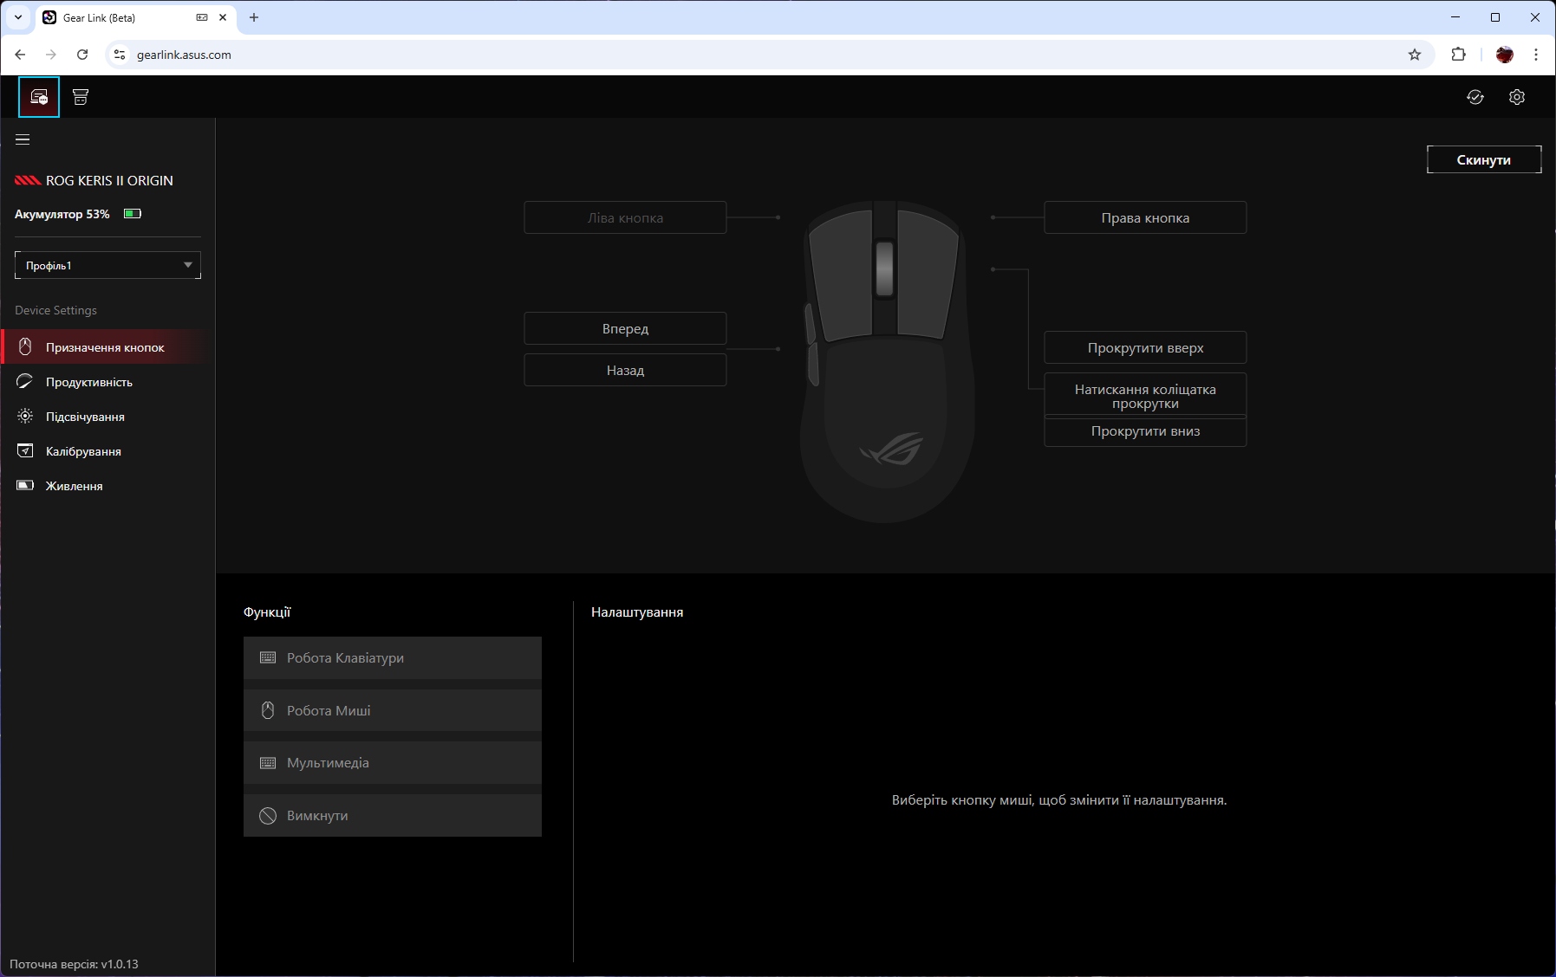Viewport: 1556px width, 977px height.
Task: Select Прокрутити вниз assignment
Action: (1145, 431)
